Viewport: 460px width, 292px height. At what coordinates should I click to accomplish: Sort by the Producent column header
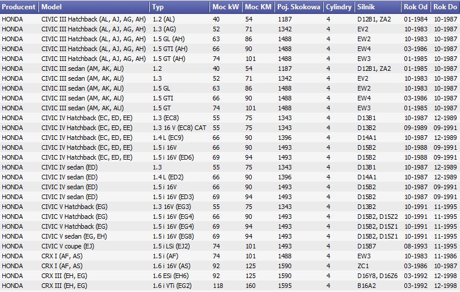19,7
